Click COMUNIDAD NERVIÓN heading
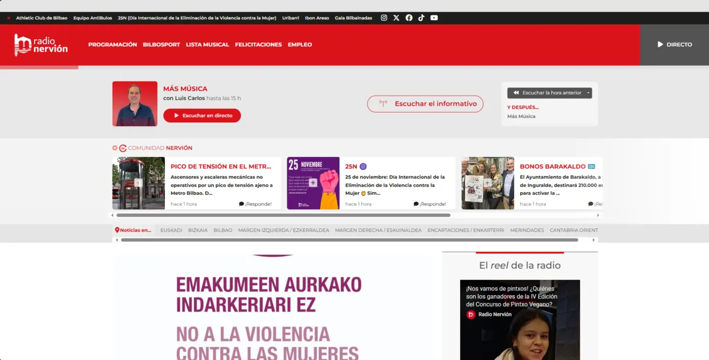This screenshot has height=360, width=709. (x=160, y=148)
